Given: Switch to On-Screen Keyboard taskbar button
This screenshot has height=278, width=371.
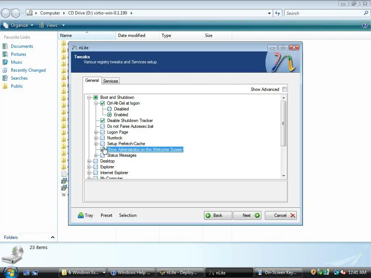Looking at the screenshot, I should click(x=278, y=273).
